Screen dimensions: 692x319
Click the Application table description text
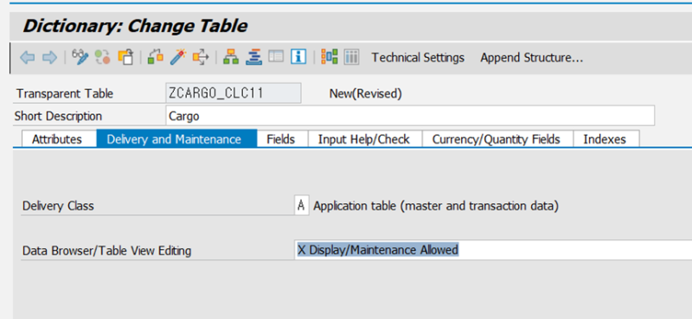point(436,206)
